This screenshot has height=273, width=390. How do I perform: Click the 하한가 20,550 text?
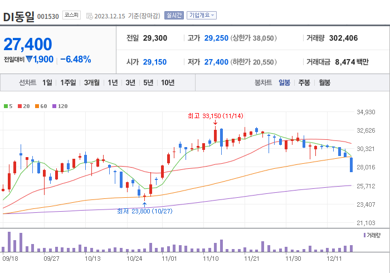[253, 62]
